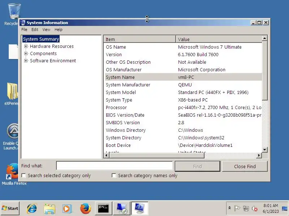Select the Version row

click(184, 55)
